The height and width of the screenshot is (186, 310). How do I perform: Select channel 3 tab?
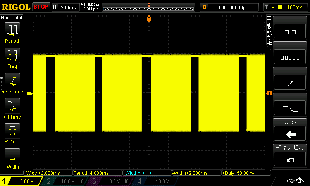click(110, 181)
